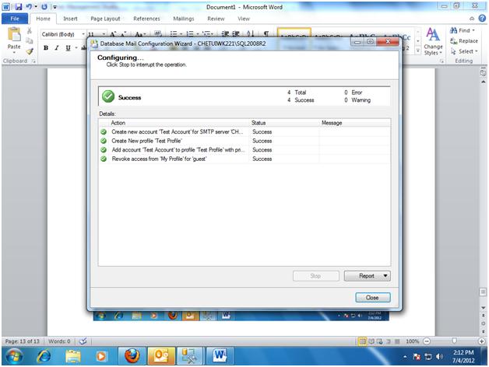Click the Change Styles button

click(x=433, y=41)
